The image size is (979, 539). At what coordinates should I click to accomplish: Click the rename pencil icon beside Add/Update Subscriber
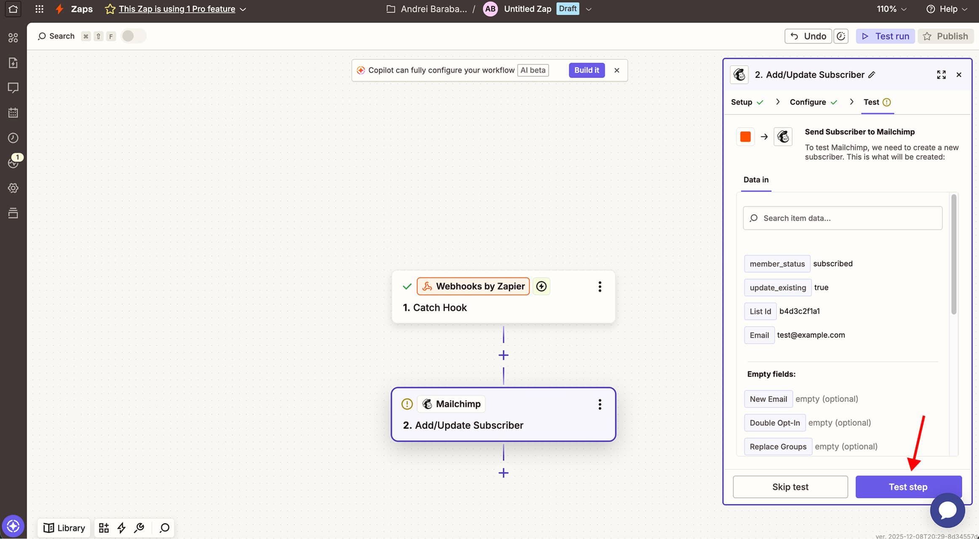pyautogui.click(x=872, y=75)
